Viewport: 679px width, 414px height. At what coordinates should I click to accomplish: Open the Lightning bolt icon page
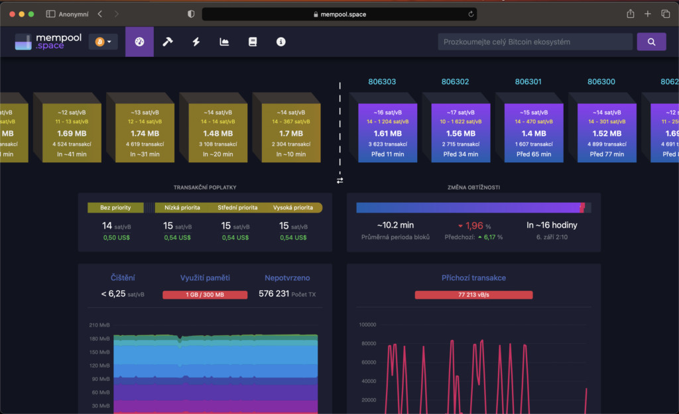(196, 42)
